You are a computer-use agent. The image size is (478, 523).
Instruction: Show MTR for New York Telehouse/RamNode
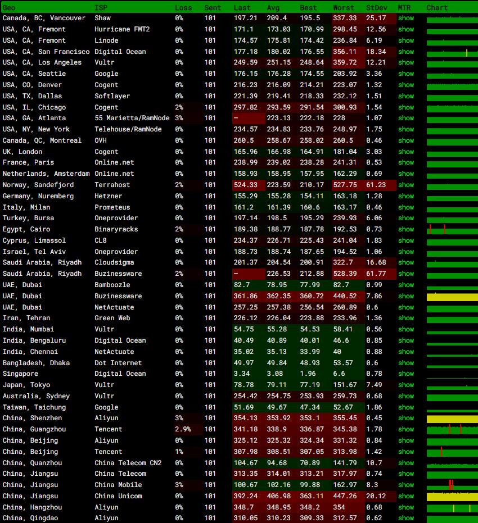406,129
